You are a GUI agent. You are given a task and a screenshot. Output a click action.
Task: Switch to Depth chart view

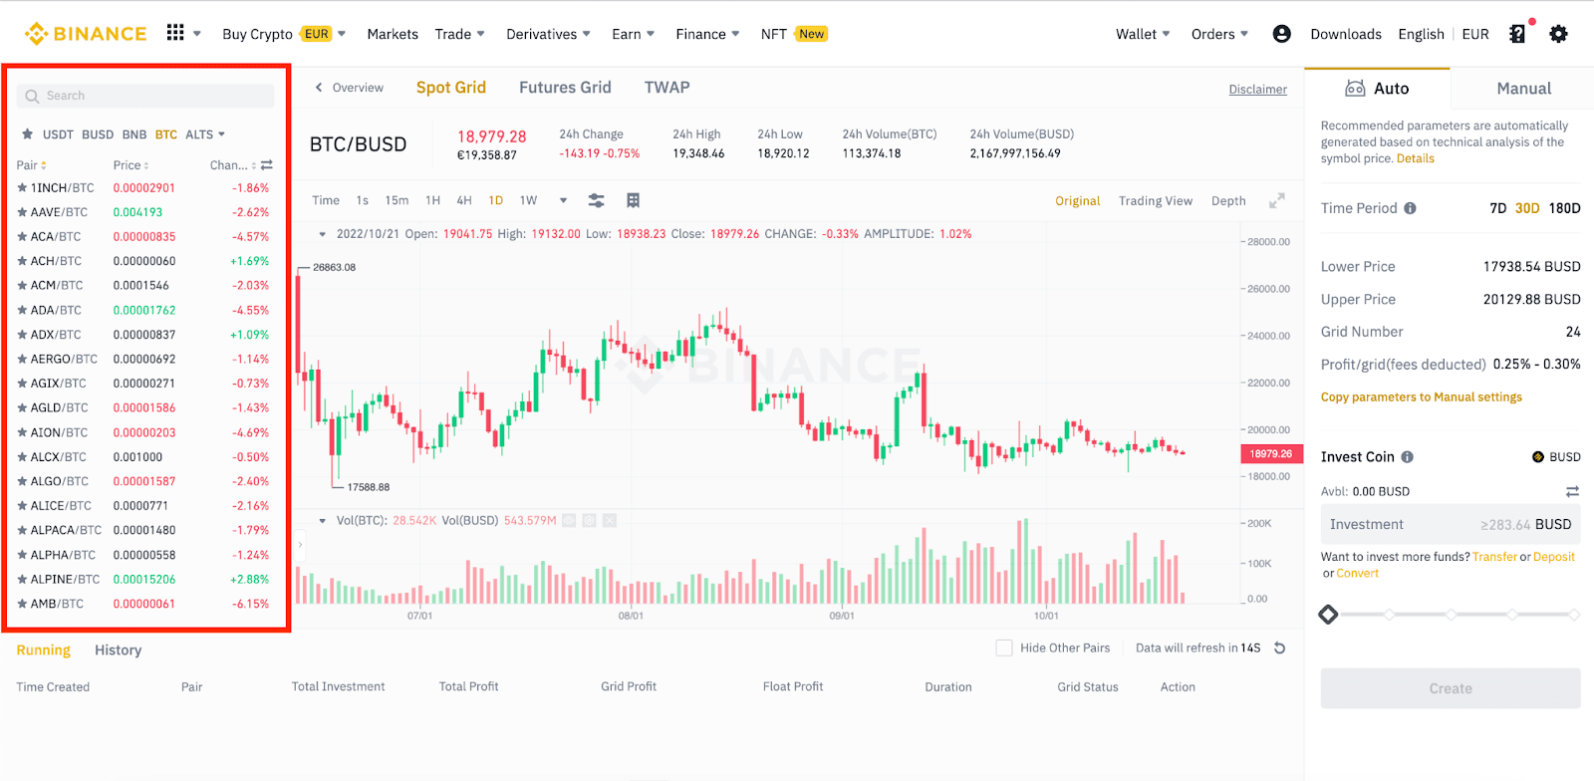pyautogui.click(x=1228, y=200)
